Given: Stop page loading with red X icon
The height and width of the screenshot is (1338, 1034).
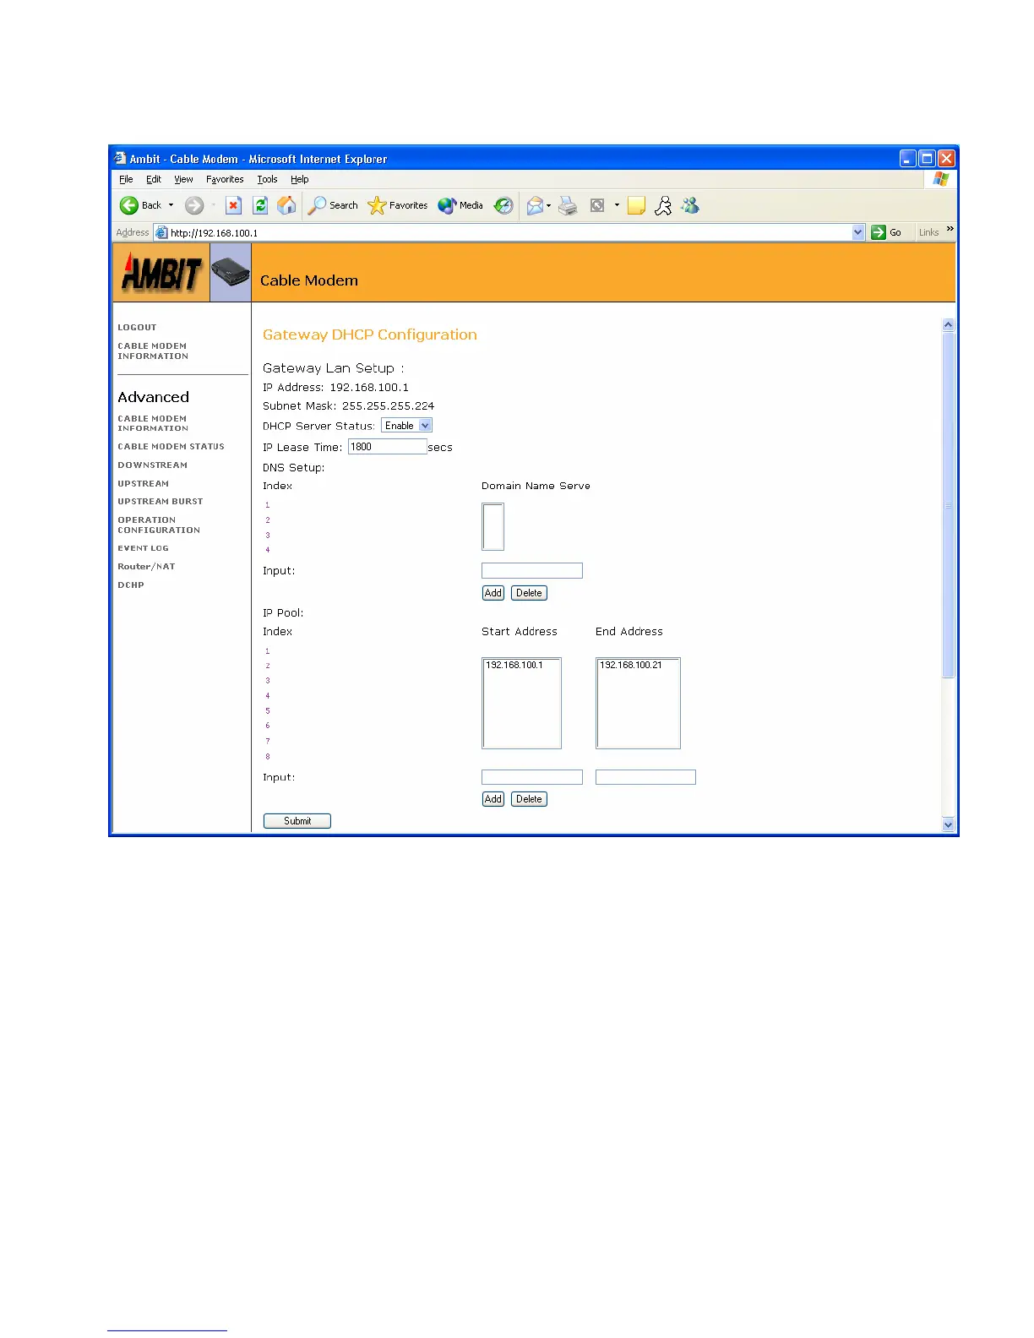Looking at the screenshot, I should pyautogui.click(x=234, y=205).
